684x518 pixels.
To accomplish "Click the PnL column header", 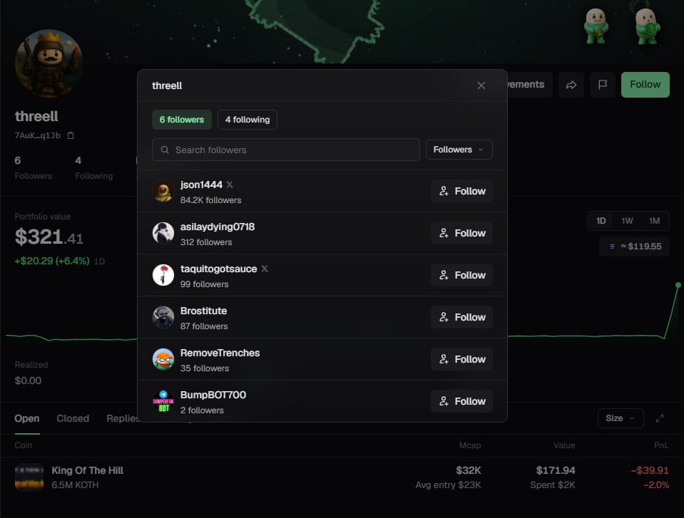I will [661, 445].
